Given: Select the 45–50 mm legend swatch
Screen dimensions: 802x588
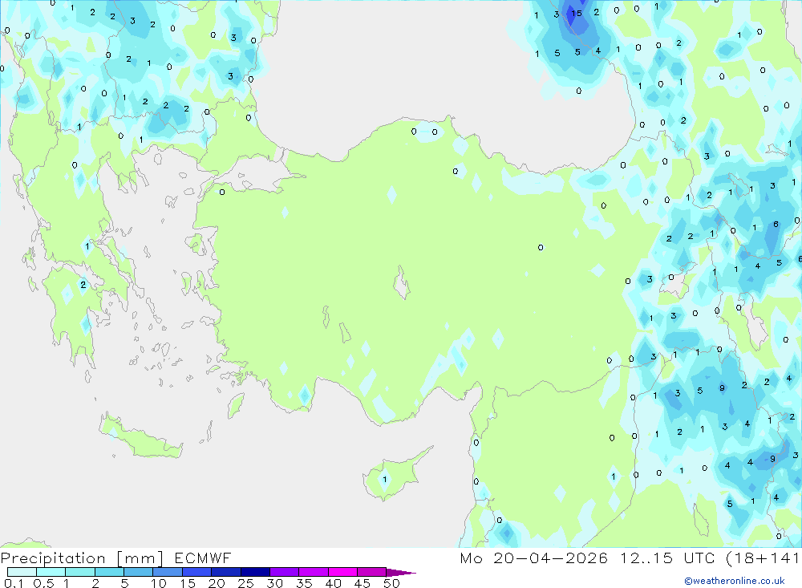Looking at the screenshot, I should pos(372,572).
